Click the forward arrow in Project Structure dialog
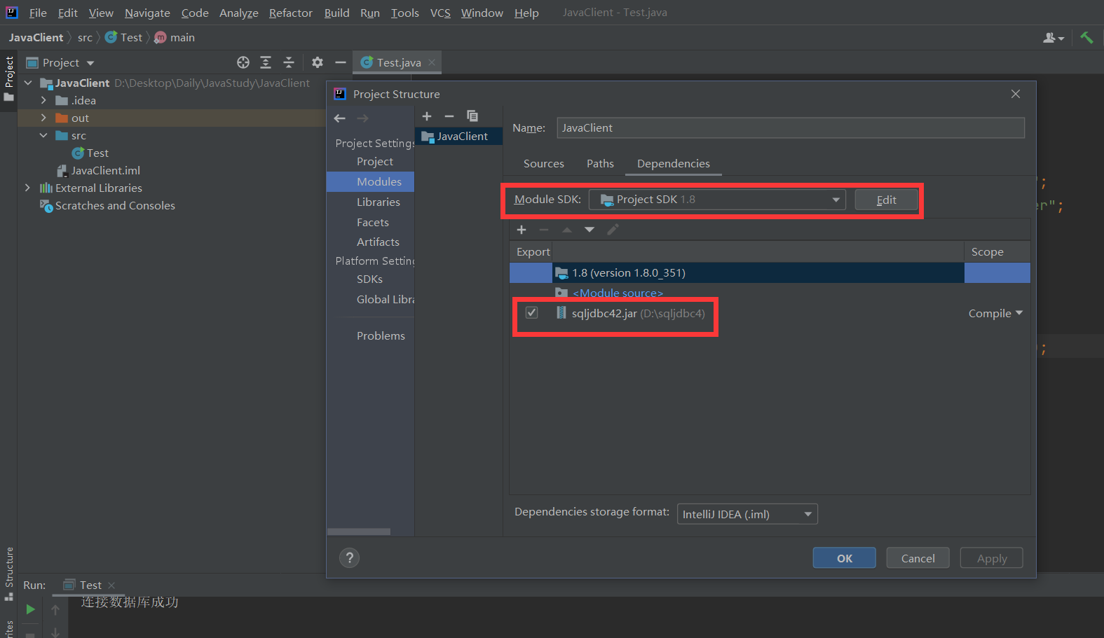 [362, 118]
